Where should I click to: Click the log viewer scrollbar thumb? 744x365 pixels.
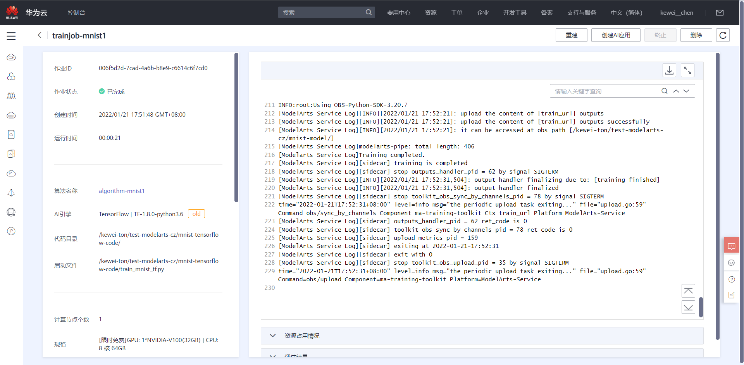[x=701, y=307]
